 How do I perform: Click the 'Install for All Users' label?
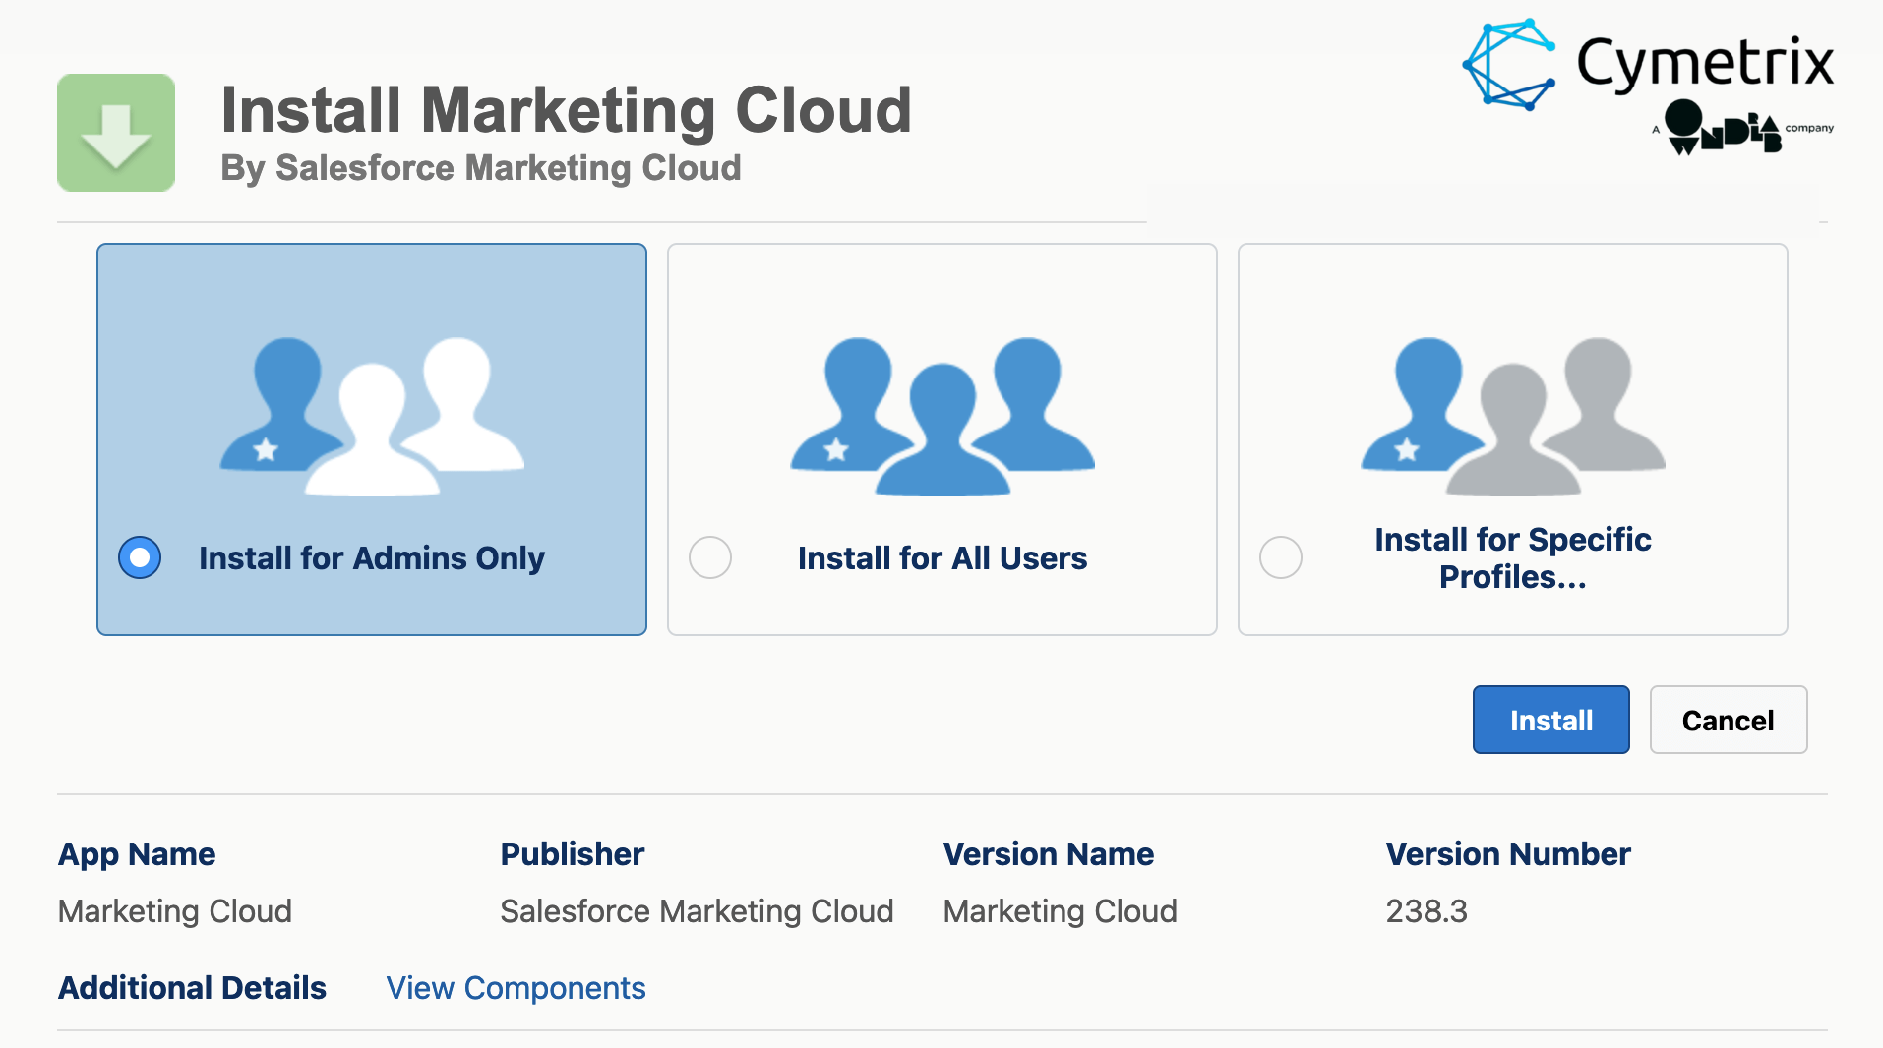click(942, 558)
